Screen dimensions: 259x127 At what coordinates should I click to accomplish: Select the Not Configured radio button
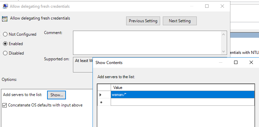click(x=5, y=34)
